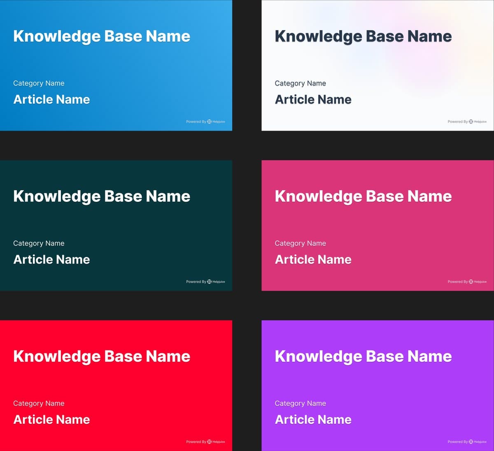Click Helpjuice logo icon on purple card
Screen dimensions: 494x451
click(x=471, y=442)
